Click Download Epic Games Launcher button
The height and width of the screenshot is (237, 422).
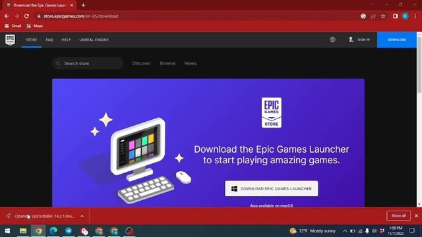pos(271,189)
